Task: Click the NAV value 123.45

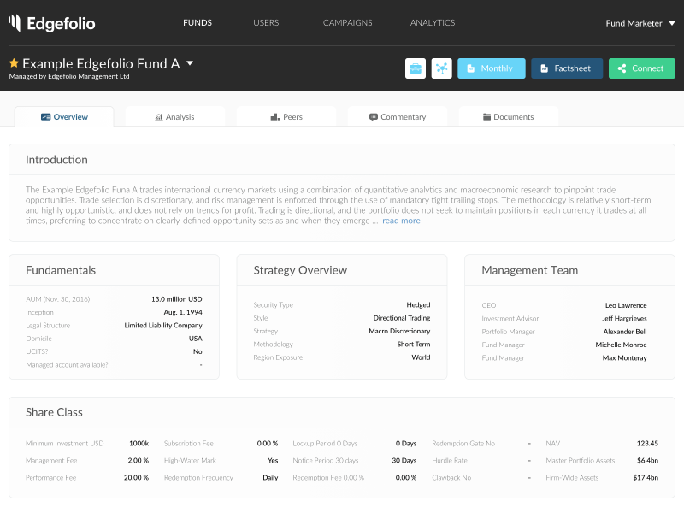Action: tap(647, 443)
